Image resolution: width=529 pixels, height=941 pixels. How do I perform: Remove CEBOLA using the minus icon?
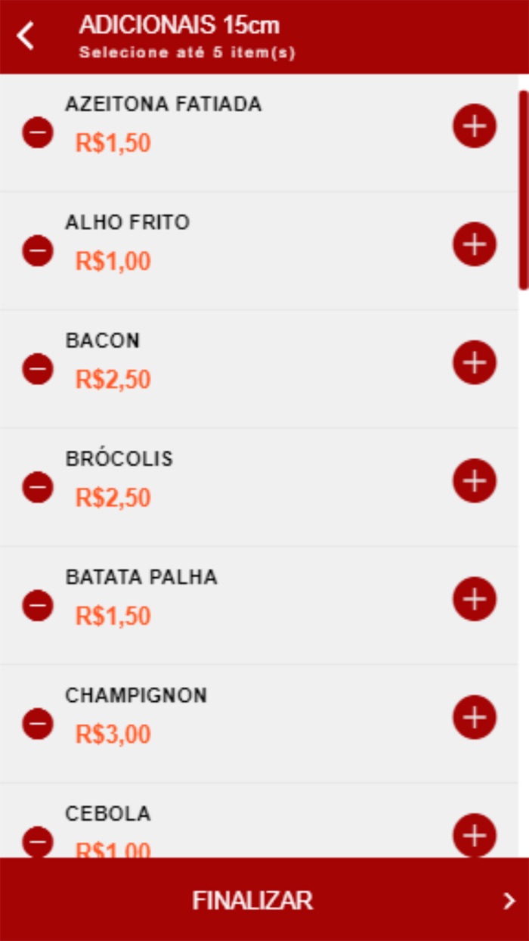36,840
